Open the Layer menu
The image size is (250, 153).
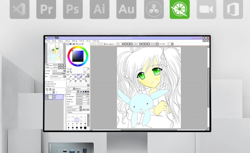point(67,41)
